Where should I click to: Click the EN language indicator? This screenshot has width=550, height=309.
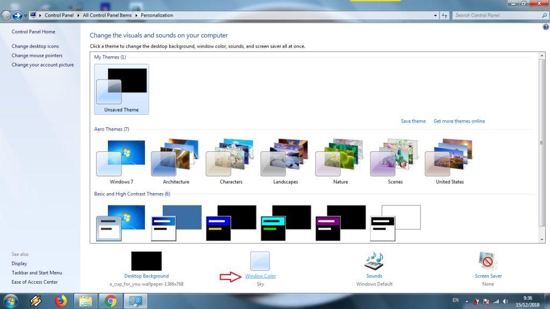[x=455, y=300]
